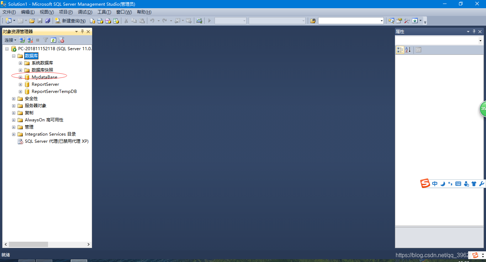
Task: Expand the 服务器对象 folder
Action: click(x=14, y=106)
